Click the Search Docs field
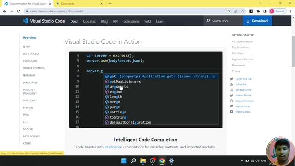Image resolution: width=295 pixels, height=166 pixels. pos(223,21)
